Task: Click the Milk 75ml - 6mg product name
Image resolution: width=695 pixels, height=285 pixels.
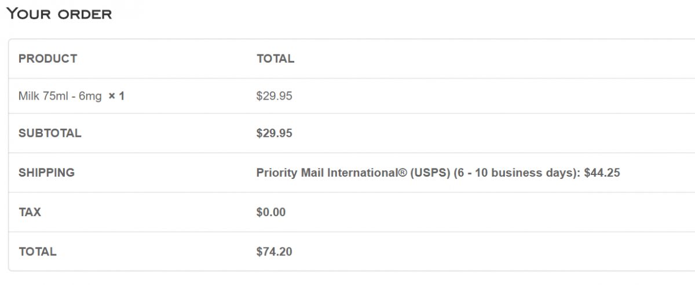Action: 60,96
